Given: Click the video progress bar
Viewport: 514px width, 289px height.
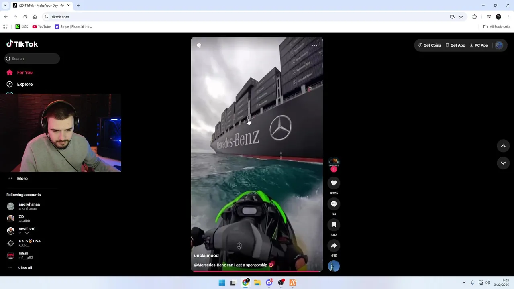Looking at the screenshot, I should [x=257, y=271].
